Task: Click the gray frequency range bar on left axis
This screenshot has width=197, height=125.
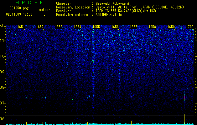Action: pos(6,91)
